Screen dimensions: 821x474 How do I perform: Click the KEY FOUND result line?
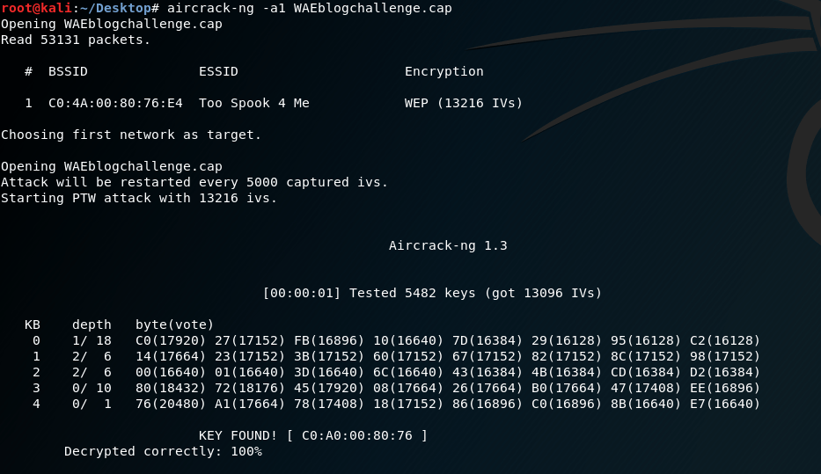[313, 435]
